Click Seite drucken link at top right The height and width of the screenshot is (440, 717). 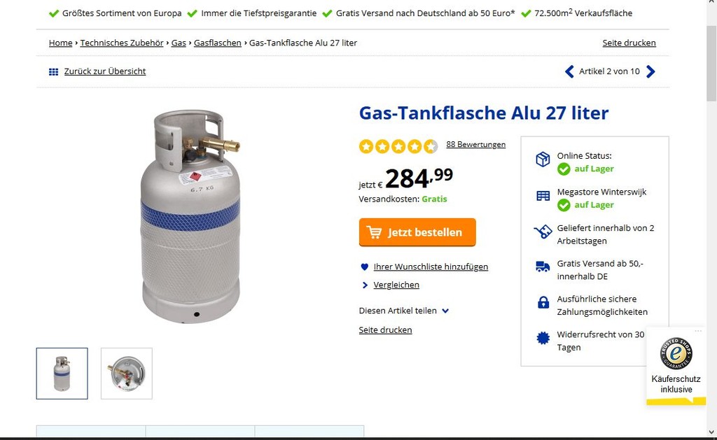click(629, 43)
